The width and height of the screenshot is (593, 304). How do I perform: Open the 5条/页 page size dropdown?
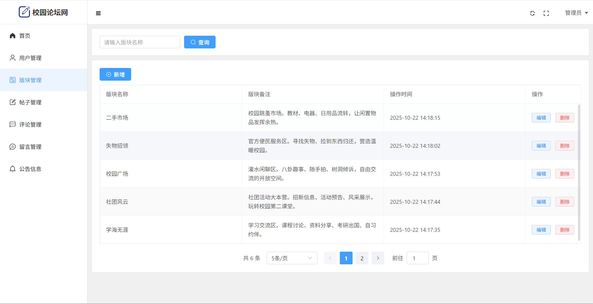(292, 258)
